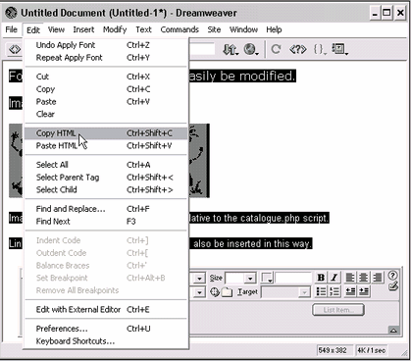This screenshot has height=361, width=411.
Task: Open the Commands menu
Action: tap(180, 29)
